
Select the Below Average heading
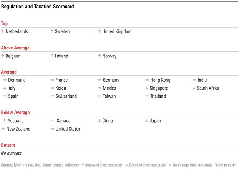[x=15, y=113]
